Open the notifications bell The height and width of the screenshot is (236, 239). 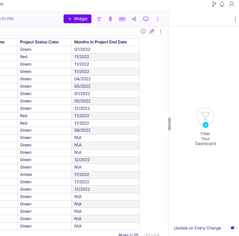222,4
